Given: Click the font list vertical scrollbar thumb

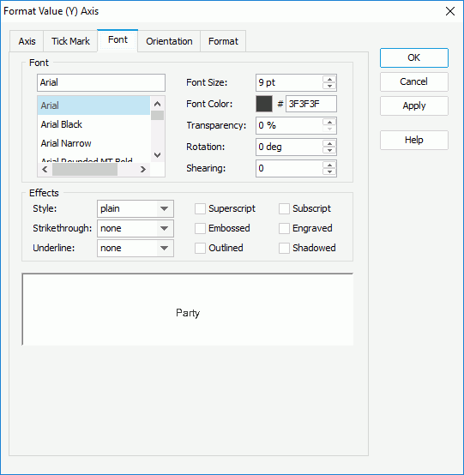Looking at the screenshot, I should [157, 115].
